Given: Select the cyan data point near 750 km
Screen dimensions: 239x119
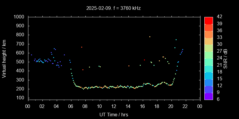Looking at the screenshot, I should 176,40.
